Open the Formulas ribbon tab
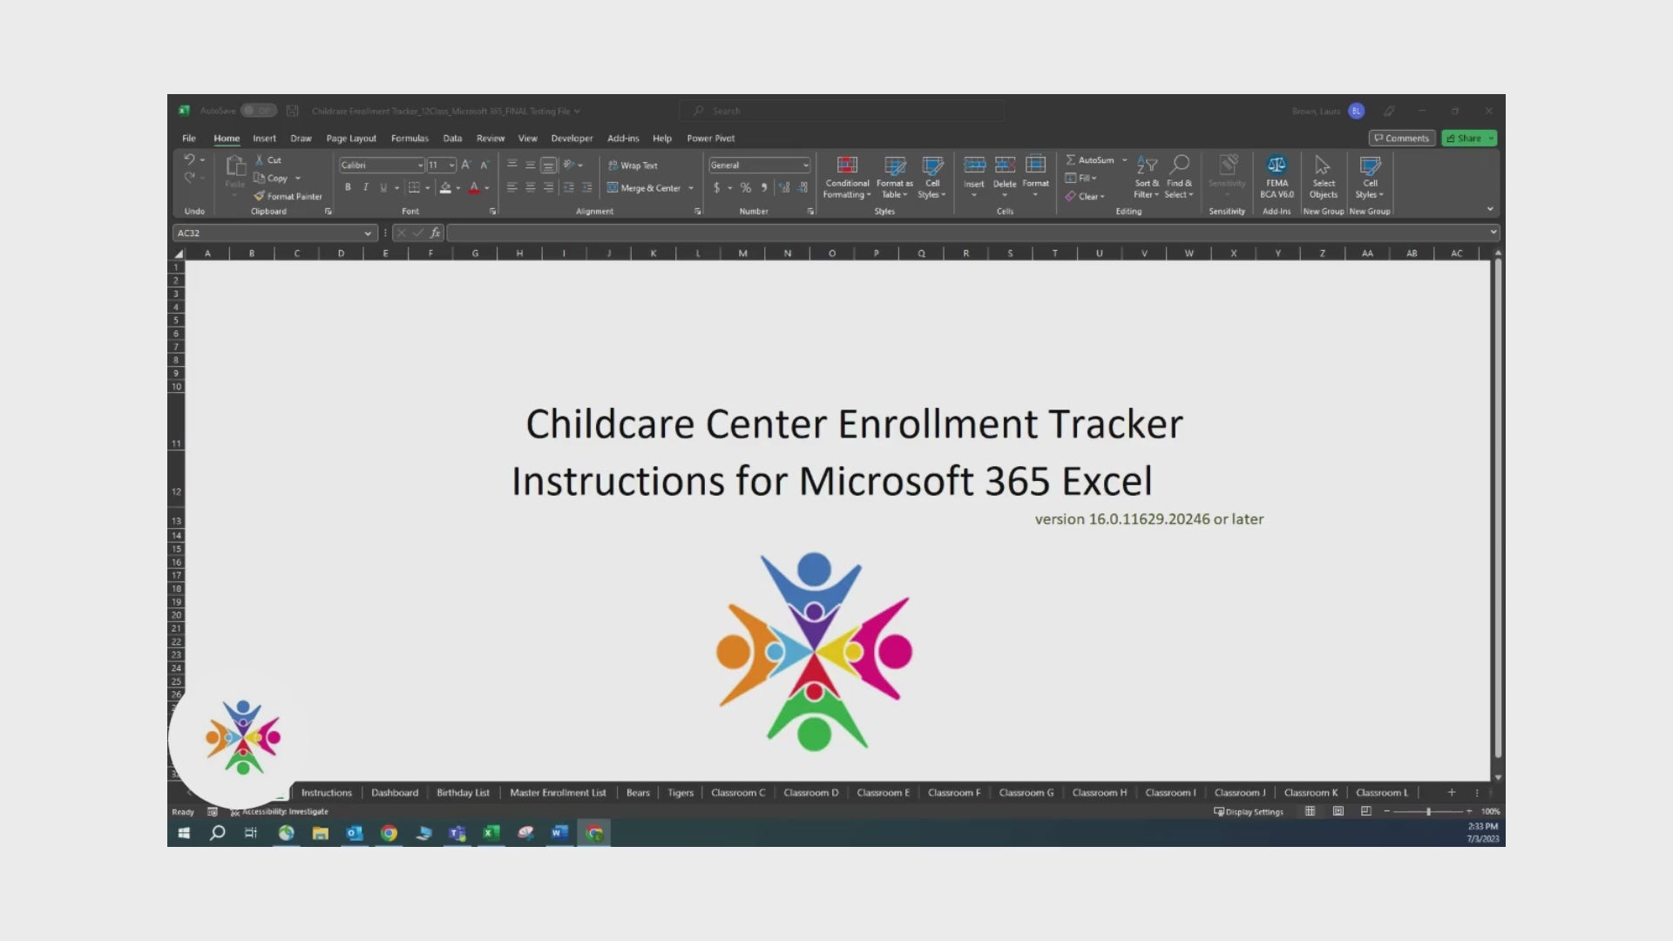 click(410, 139)
